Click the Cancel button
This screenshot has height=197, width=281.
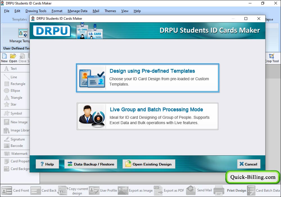(x=249, y=164)
